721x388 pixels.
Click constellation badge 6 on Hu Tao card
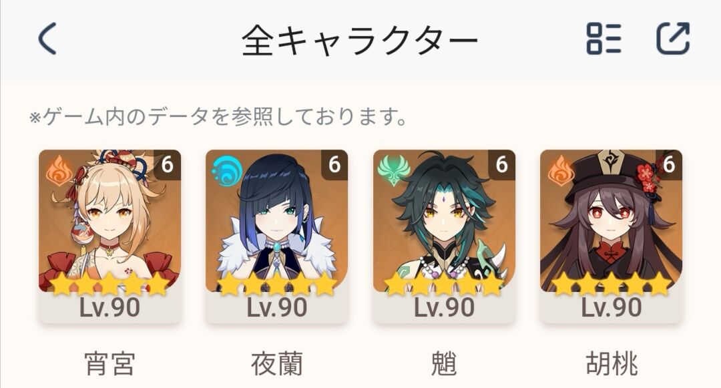(x=669, y=164)
